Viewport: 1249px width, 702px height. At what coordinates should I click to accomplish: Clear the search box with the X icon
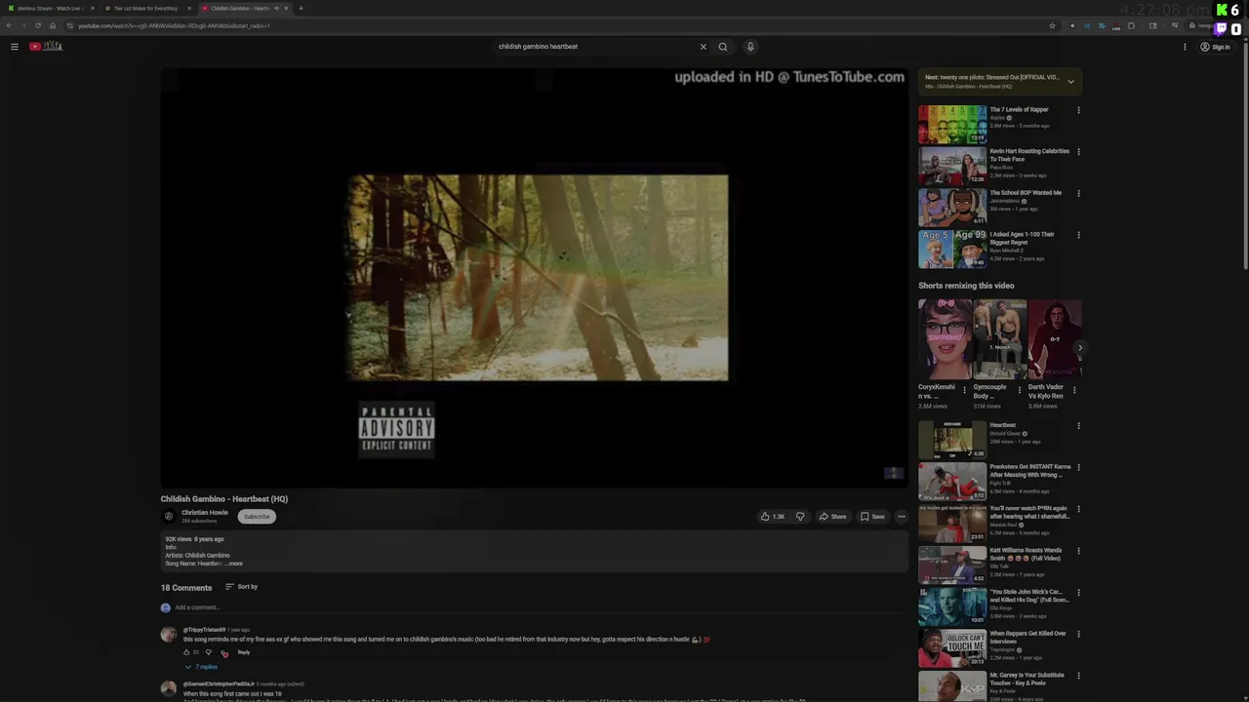click(703, 47)
